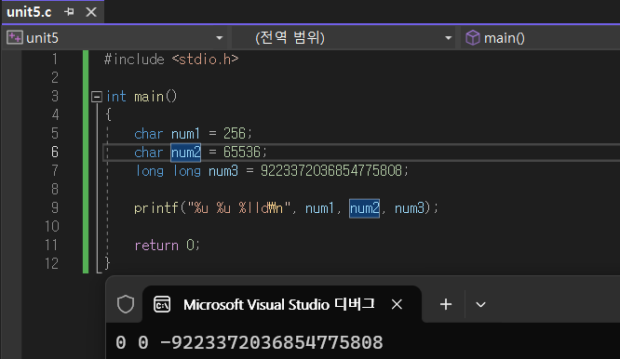Screen dimensions: 620x359
Task: Open the 전역 범위 scope dropdown
Action: click(x=448, y=38)
